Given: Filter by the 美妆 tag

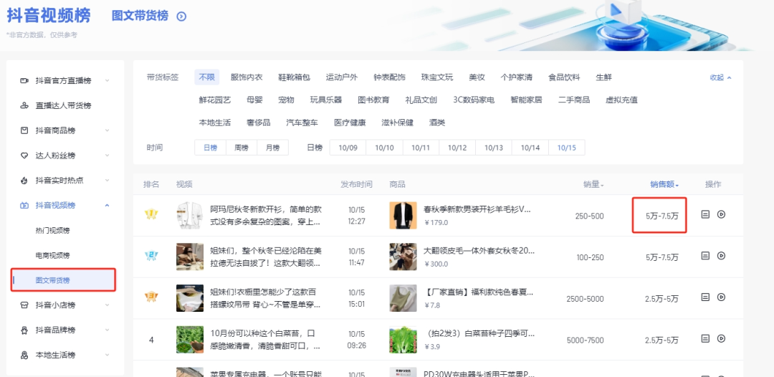Looking at the screenshot, I should coord(477,77).
